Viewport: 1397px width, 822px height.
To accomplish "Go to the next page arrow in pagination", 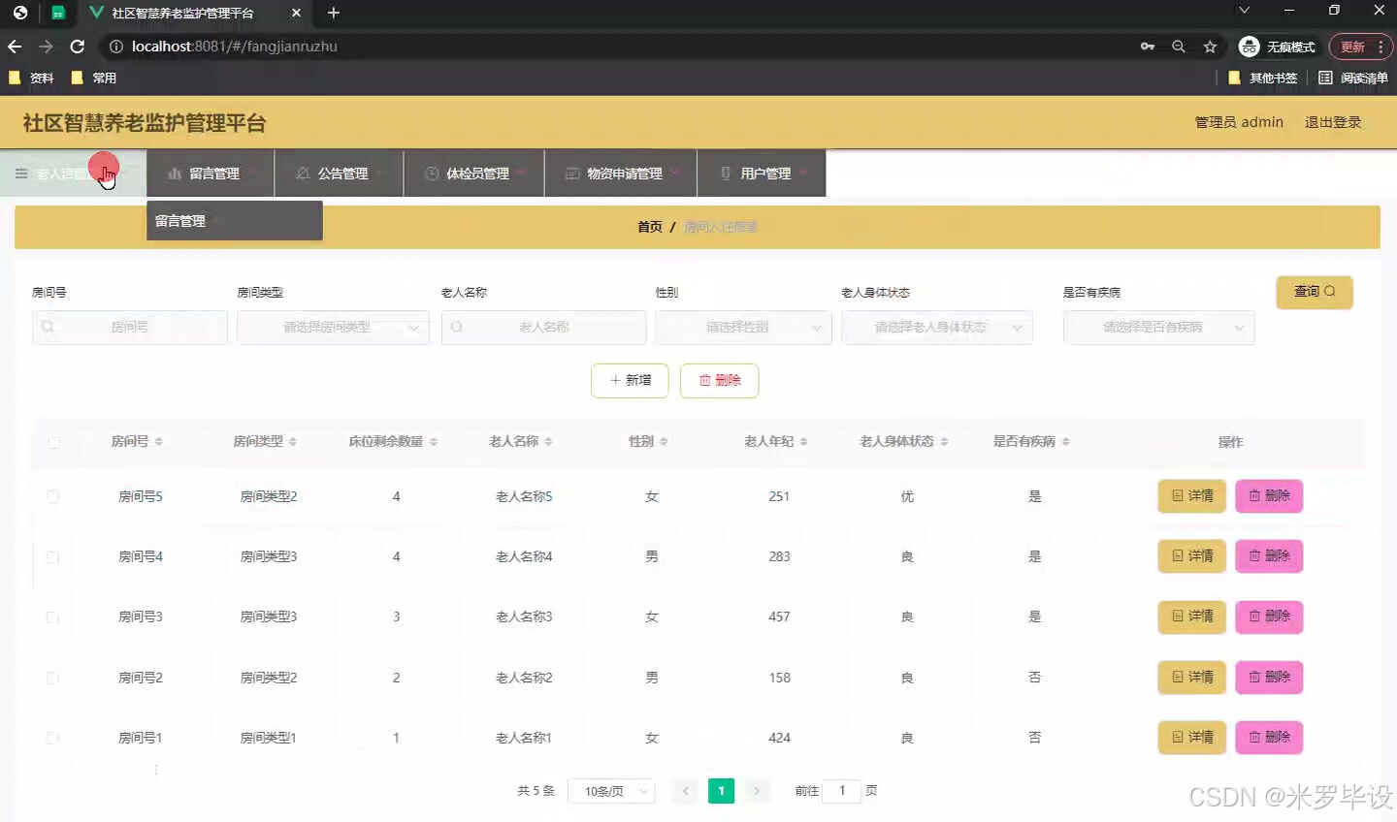I will click(757, 791).
